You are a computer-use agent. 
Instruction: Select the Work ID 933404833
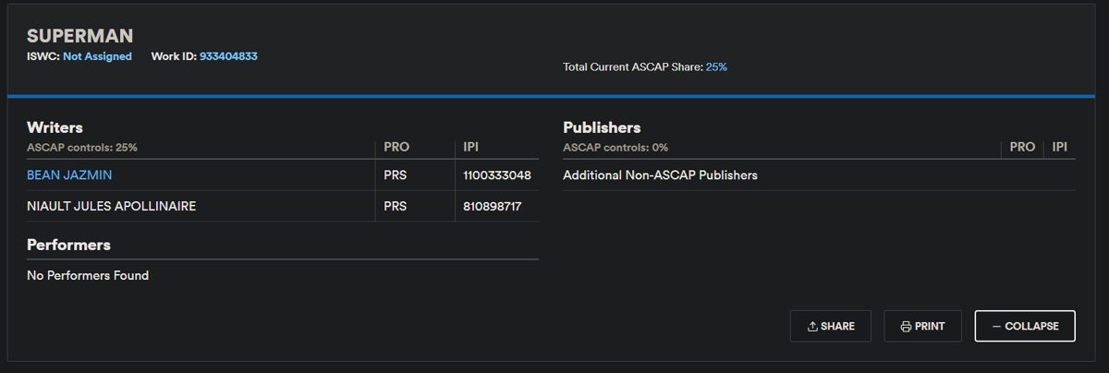coord(228,56)
